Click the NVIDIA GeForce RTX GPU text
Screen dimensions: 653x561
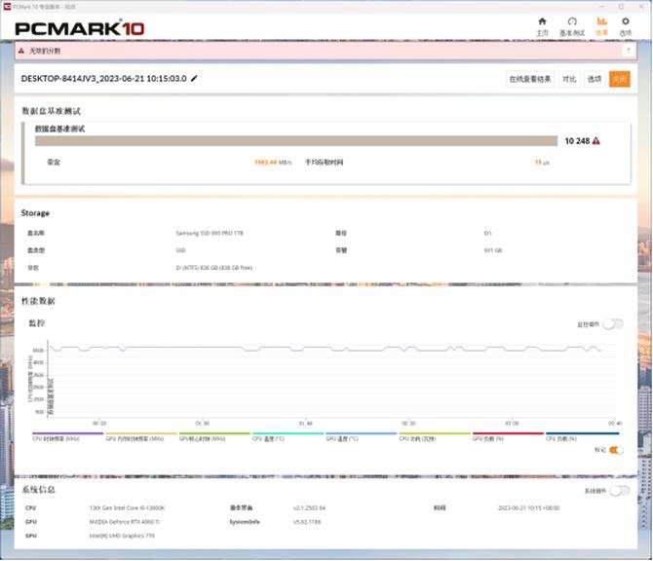click(x=124, y=522)
